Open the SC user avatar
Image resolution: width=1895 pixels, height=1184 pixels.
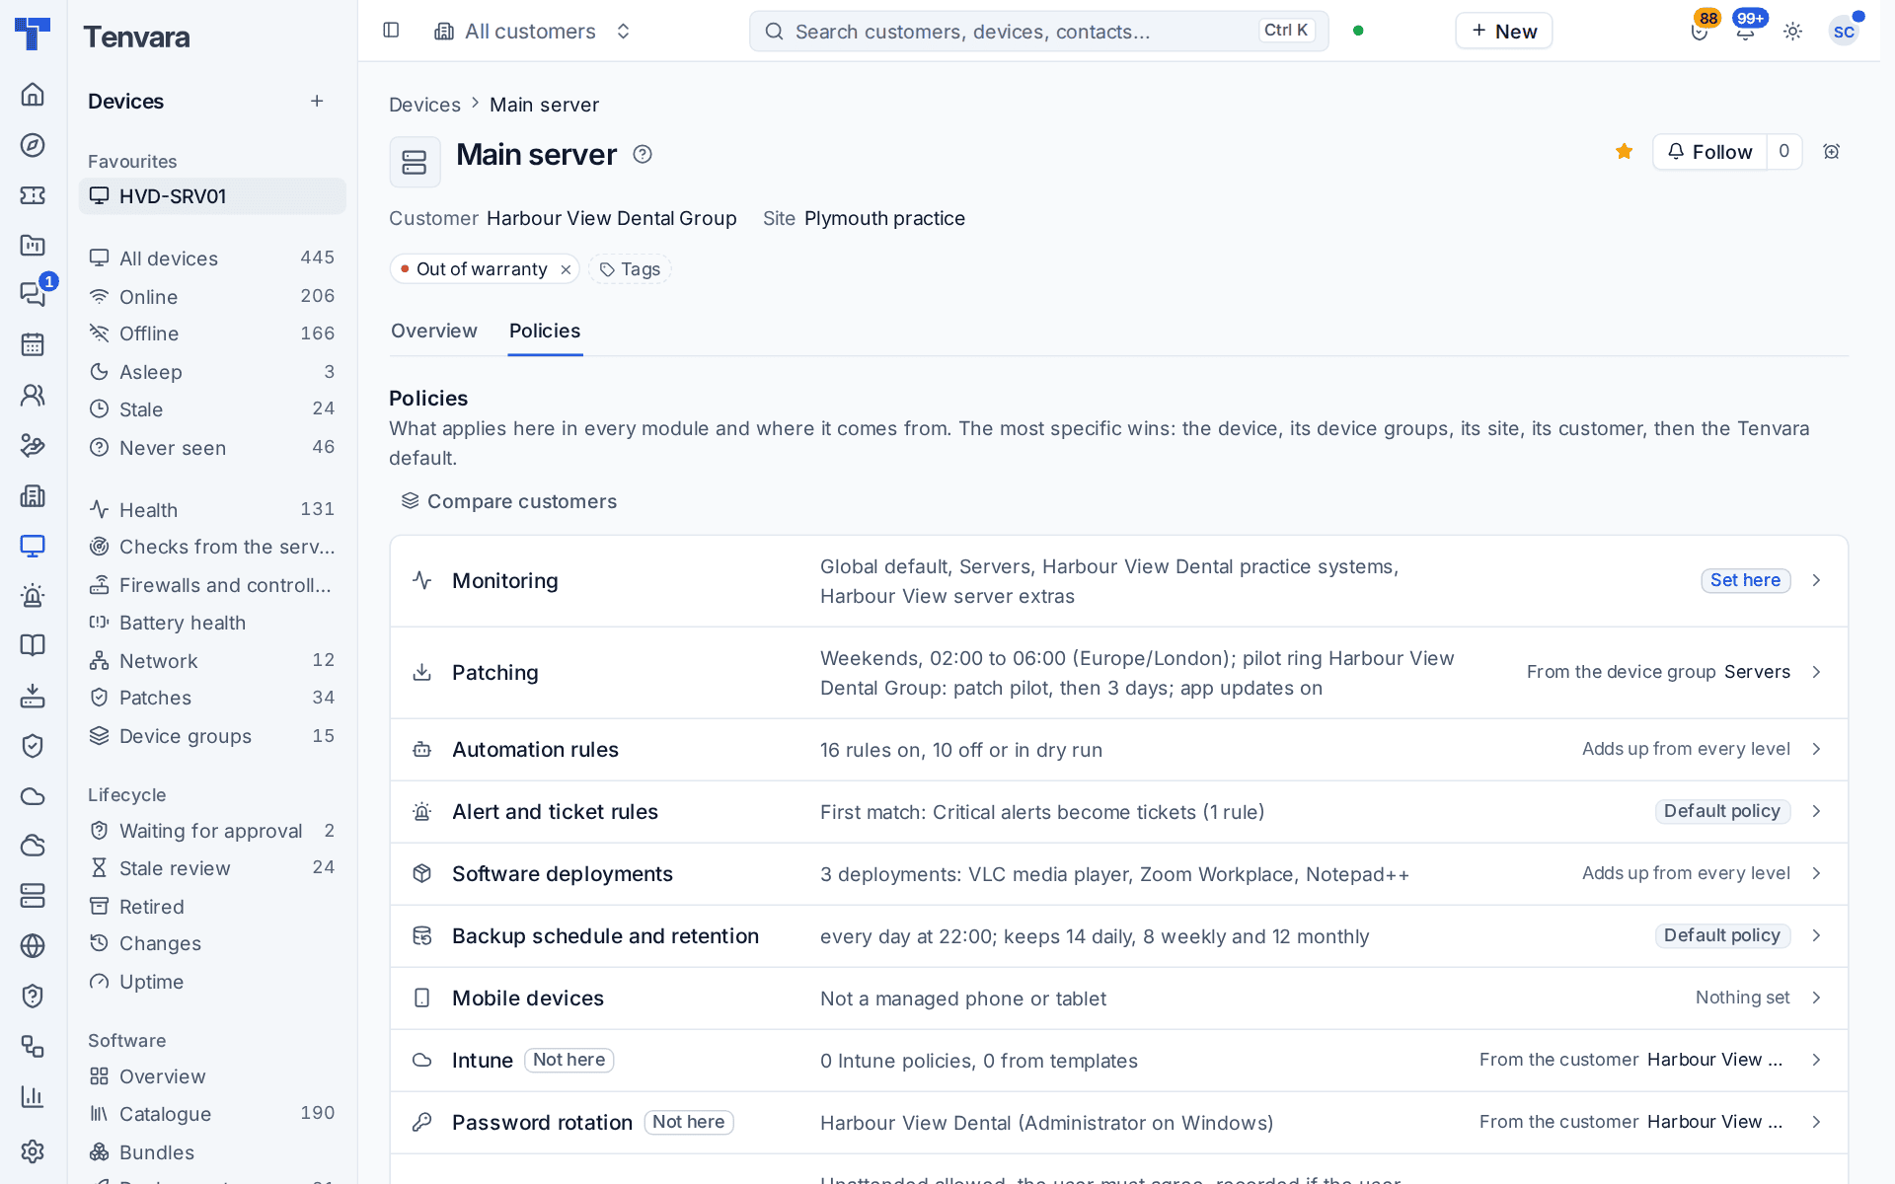tap(1843, 32)
